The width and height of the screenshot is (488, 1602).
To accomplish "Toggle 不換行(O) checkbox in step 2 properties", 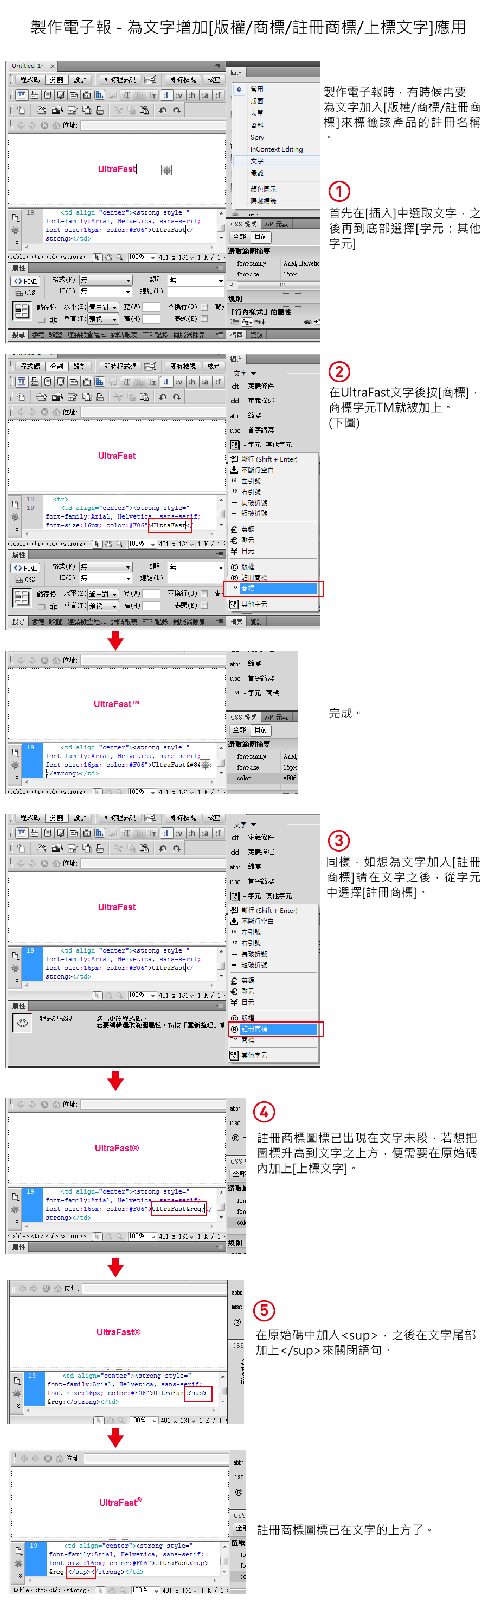I will (204, 594).
